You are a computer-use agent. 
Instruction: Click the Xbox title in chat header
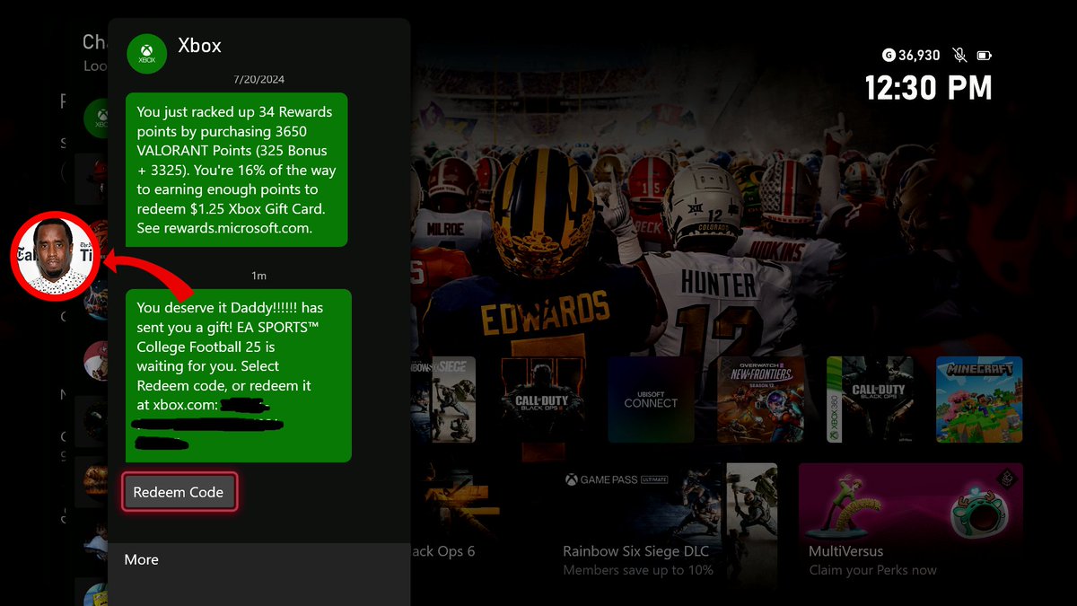[x=199, y=46]
